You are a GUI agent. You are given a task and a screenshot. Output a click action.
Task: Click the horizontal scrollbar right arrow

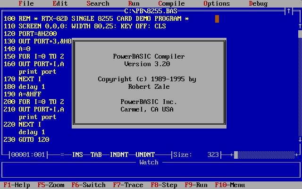[x=296, y=155]
